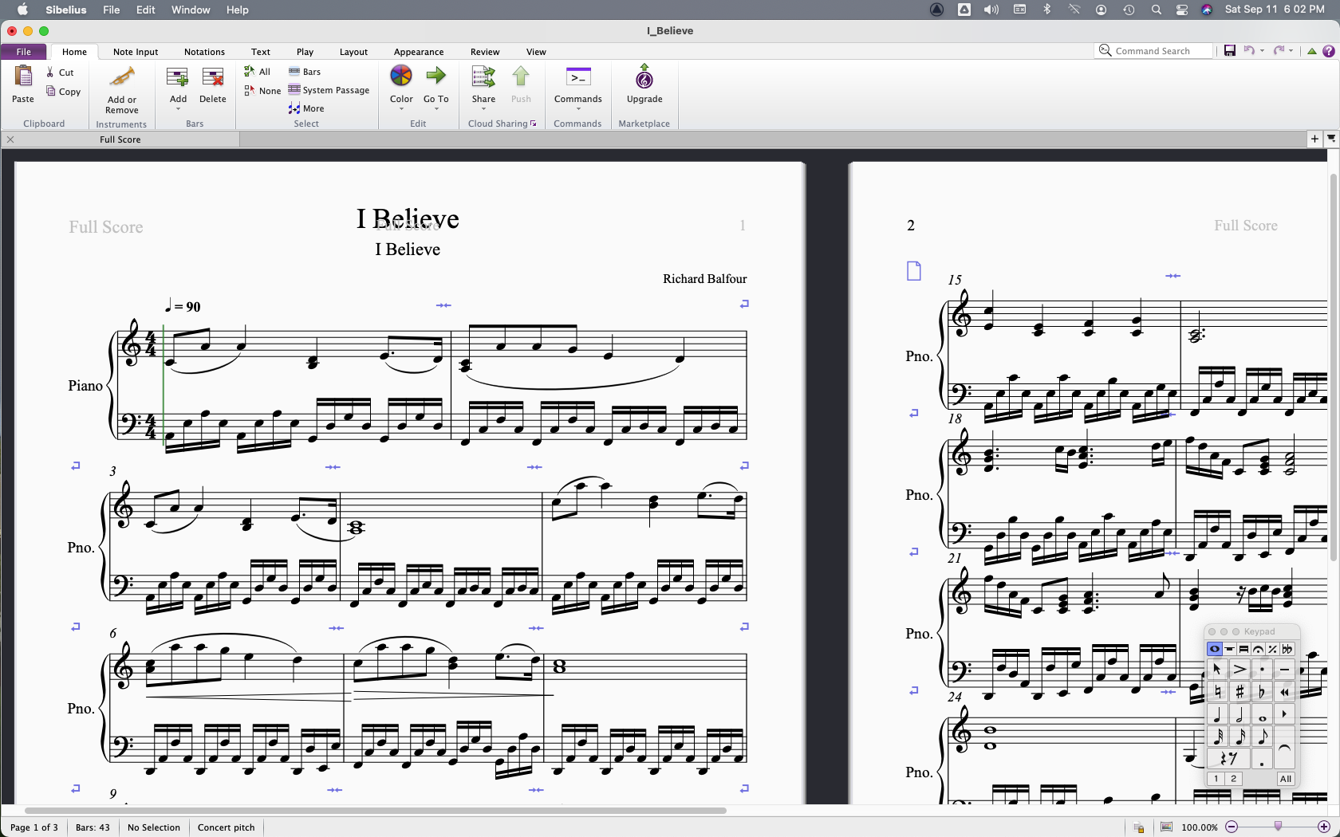Image resolution: width=1340 pixels, height=837 pixels.
Task: Open the Notations ribbon tab
Action: pos(204,52)
